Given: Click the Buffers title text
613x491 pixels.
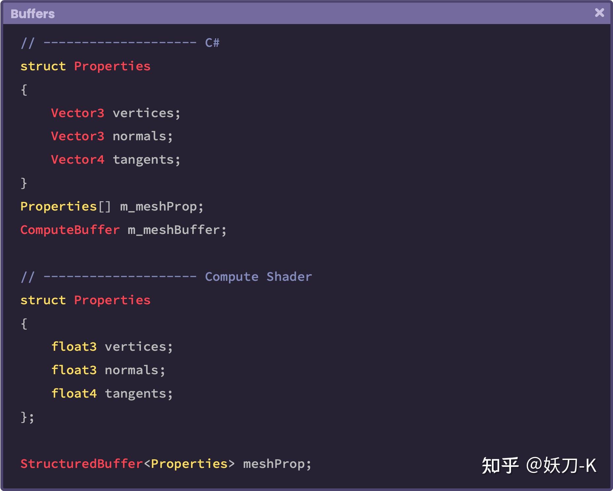Looking at the screenshot, I should click(33, 14).
